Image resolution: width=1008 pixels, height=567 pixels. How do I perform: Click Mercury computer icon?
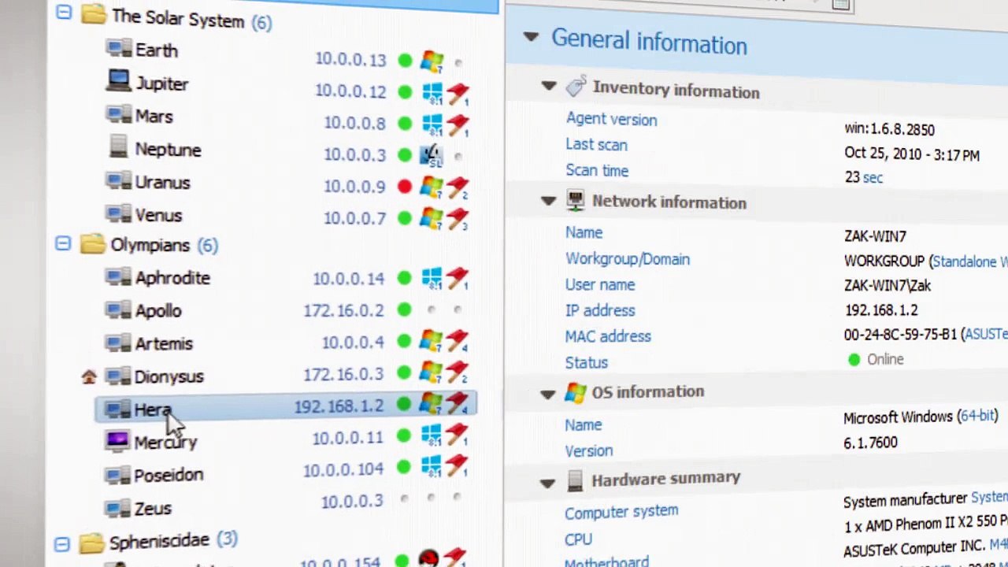click(x=118, y=441)
